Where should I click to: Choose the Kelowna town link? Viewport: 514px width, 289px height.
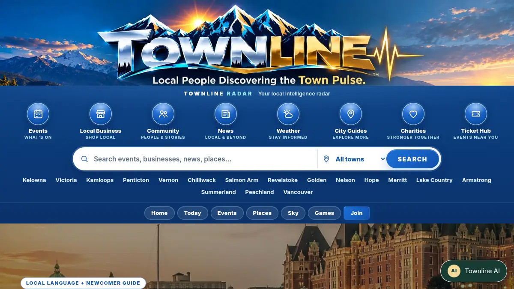point(34,180)
